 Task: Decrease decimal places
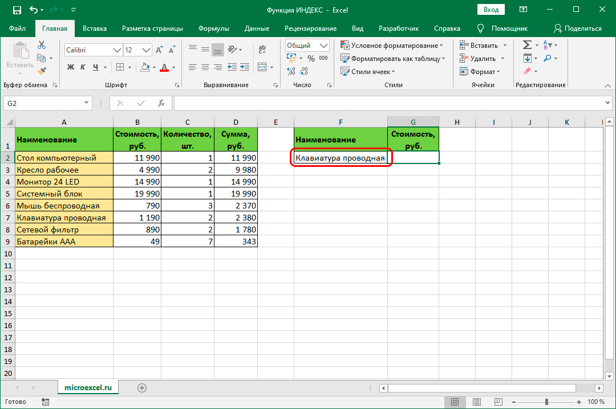click(x=303, y=71)
